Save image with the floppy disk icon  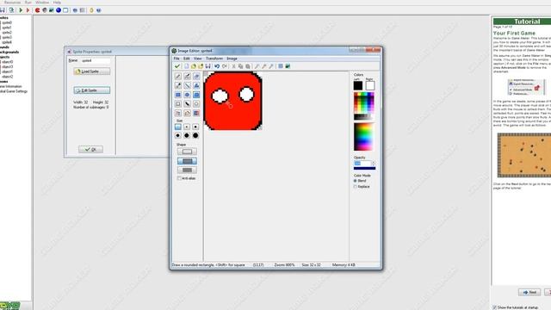pyautogui.click(x=207, y=66)
